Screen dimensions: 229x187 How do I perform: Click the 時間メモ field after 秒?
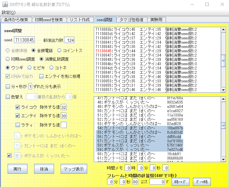pos(165,168)
